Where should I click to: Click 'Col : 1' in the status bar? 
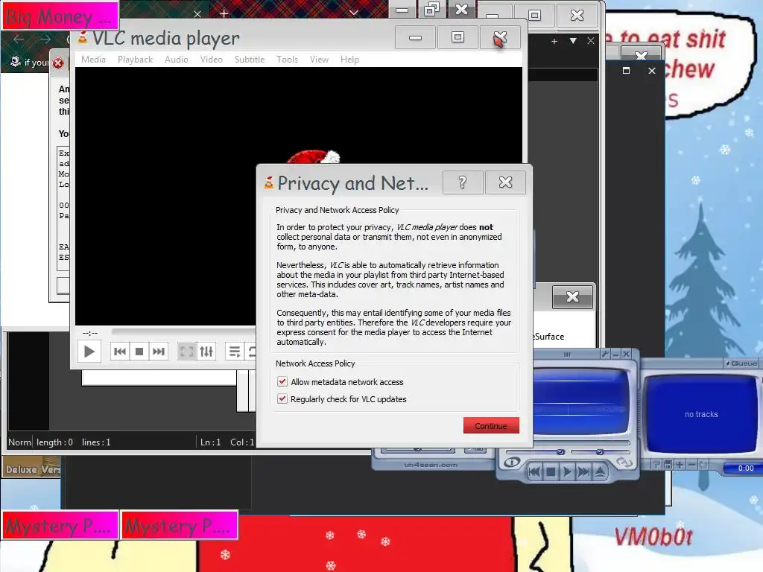[x=242, y=442]
